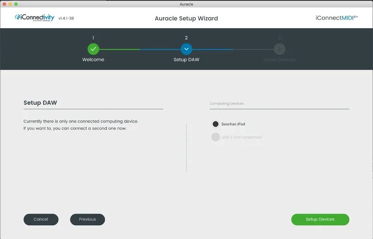Click the dimmed Setup Devices step label
Image resolution: width=373 pixels, height=239 pixels.
(x=280, y=60)
